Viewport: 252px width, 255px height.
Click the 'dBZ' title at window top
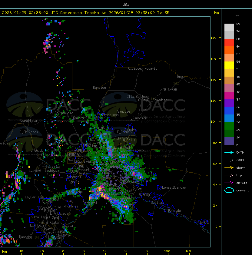pos(126,4)
